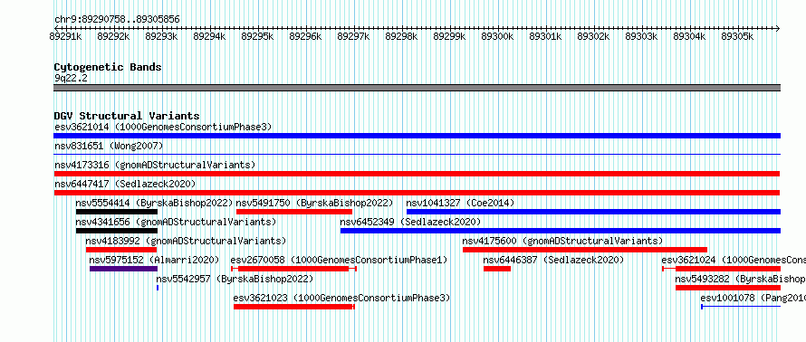
Task: Open nsv6447417 (Sedlazeck2020) label
Action: coord(125,184)
